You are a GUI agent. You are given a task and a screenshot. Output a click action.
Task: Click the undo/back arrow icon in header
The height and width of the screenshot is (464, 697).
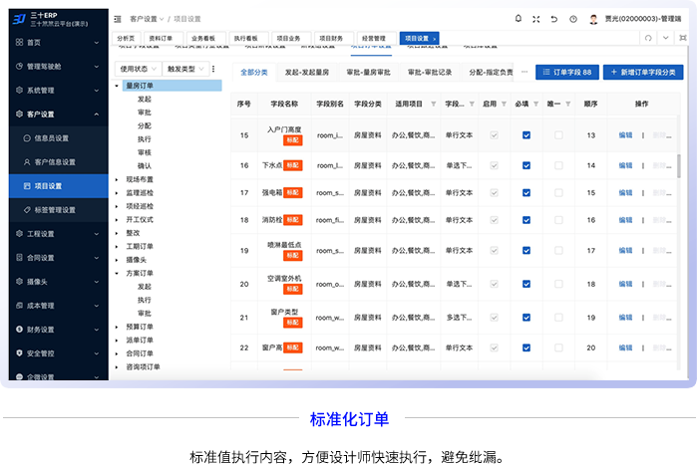point(552,18)
